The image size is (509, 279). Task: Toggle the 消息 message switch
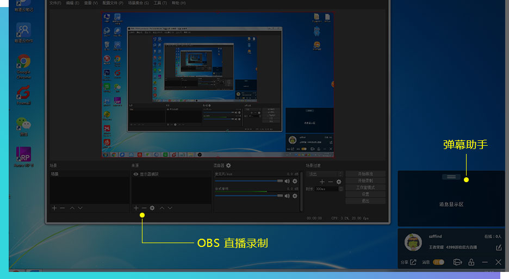tap(438, 262)
